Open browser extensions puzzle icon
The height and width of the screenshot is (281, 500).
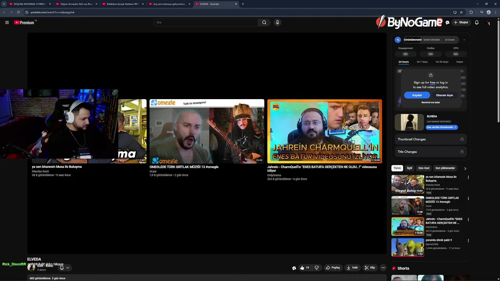coord(471,12)
